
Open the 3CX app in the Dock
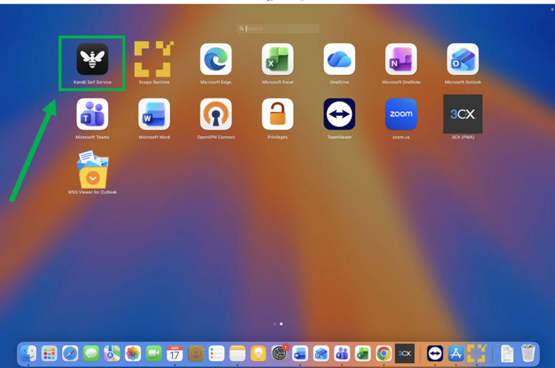pos(404,353)
